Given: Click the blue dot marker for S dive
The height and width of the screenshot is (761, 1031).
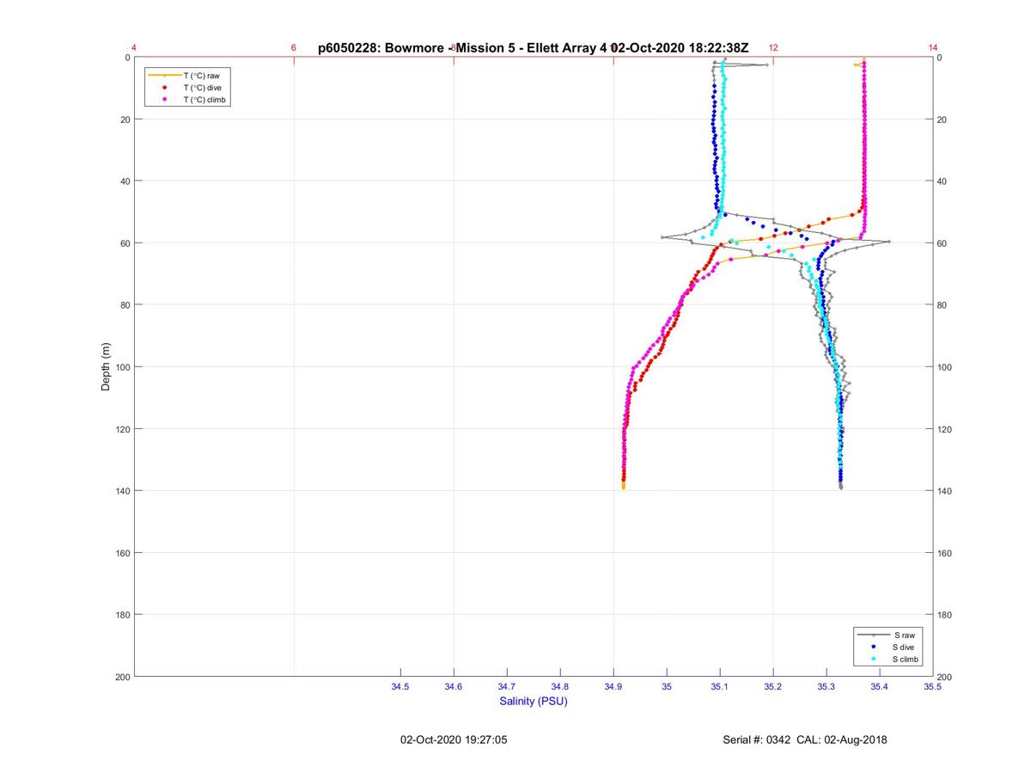Looking at the screenshot, I should pos(873,647).
